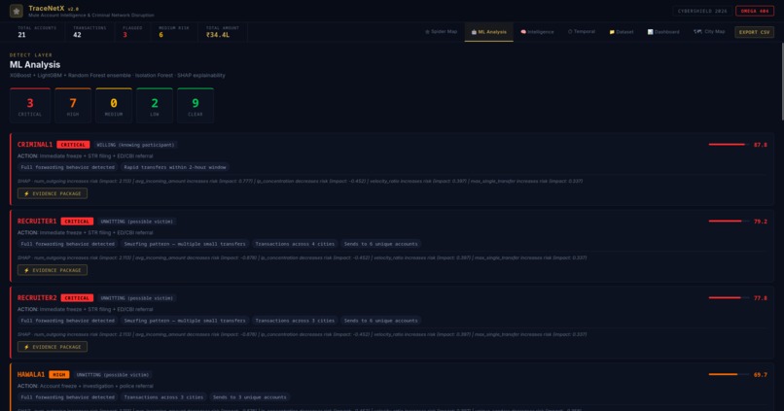
Task: Click the 79.2 risk score value
Action: (760, 222)
